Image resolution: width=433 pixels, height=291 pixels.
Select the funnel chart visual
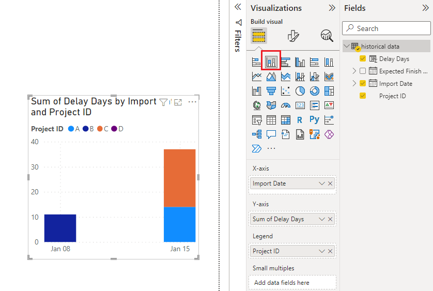[x=271, y=91]
